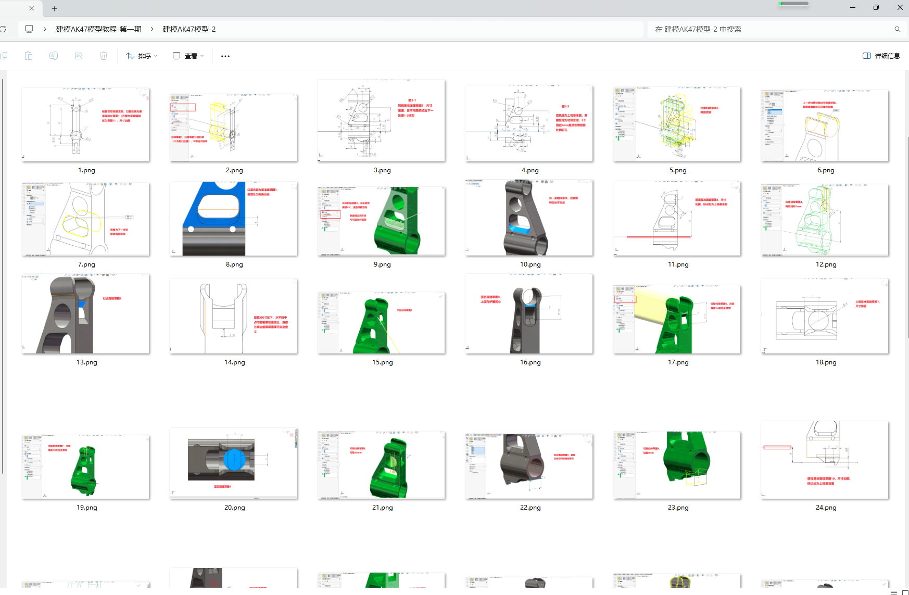Select thumbnail 5.png
The width and height of the screenshot is (909, 595).
coord(677,124)
